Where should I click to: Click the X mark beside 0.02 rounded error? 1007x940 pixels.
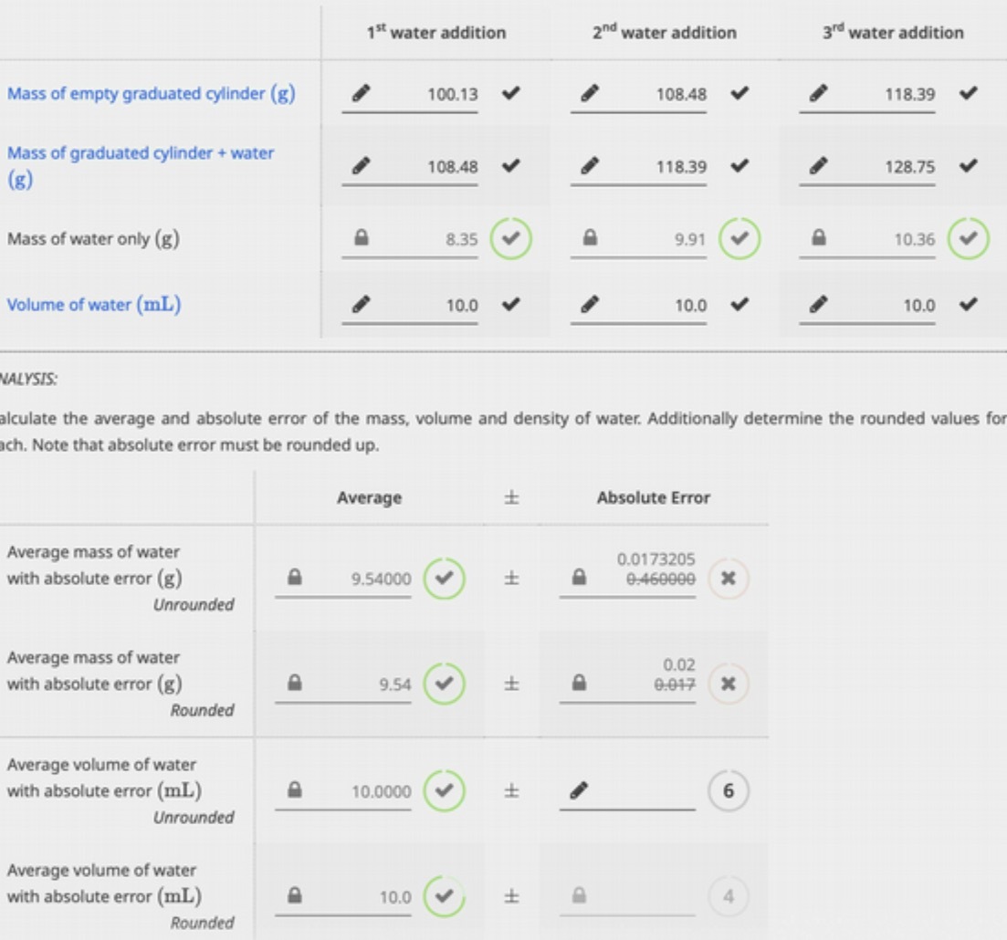729,684
